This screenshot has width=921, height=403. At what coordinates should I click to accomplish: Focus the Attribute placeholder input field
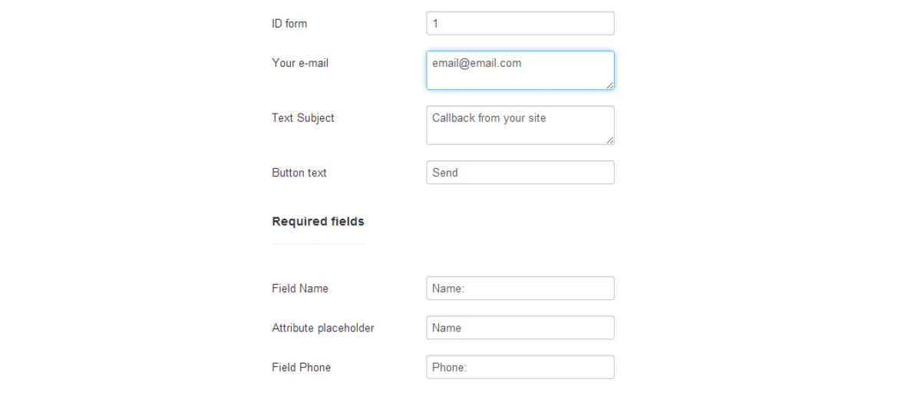(520, 328)
